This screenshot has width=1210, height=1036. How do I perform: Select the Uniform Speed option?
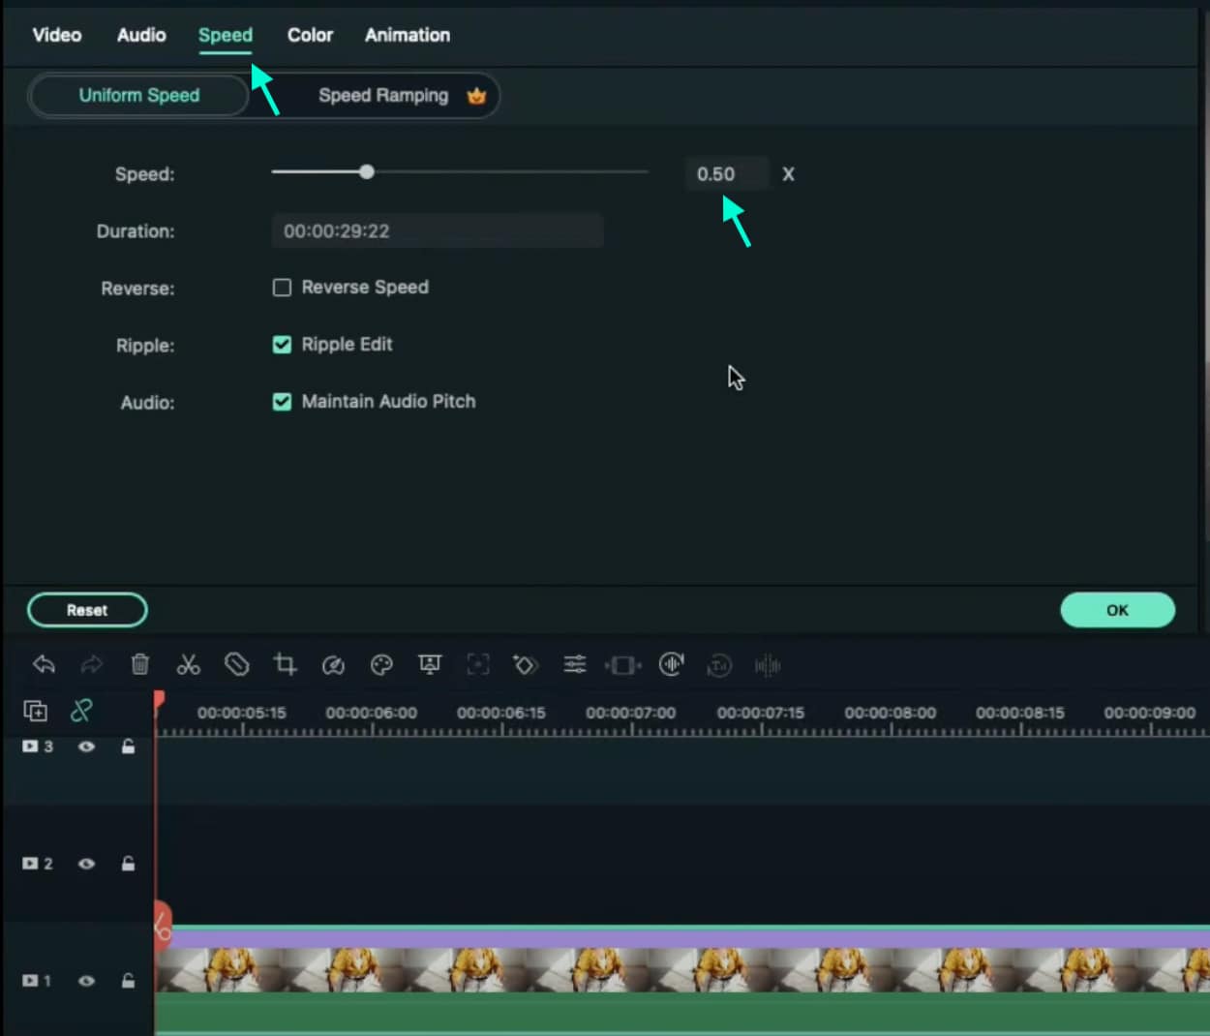(139, 96)
